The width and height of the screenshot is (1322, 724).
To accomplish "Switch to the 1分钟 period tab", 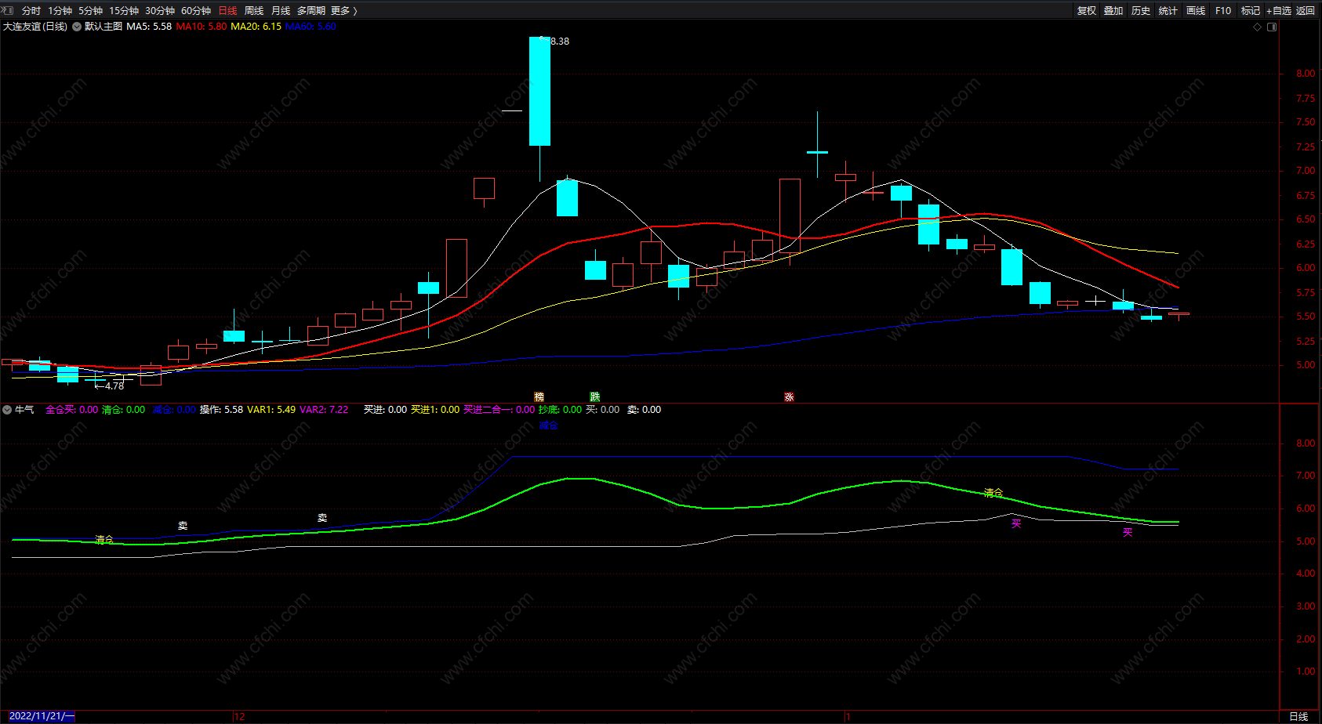I will pos(60,11).
